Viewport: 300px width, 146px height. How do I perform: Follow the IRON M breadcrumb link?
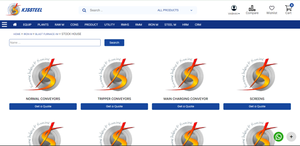point(28,34)
